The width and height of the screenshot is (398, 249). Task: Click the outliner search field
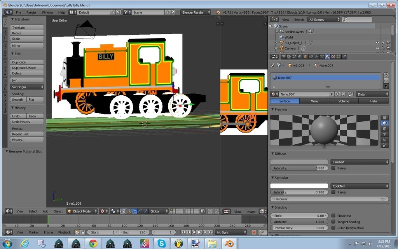pyautogui.click(x=357, y=19)
